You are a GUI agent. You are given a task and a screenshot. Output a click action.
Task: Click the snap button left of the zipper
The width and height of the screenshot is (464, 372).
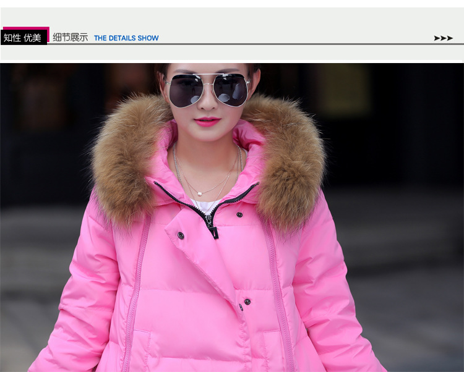[181, 235]
